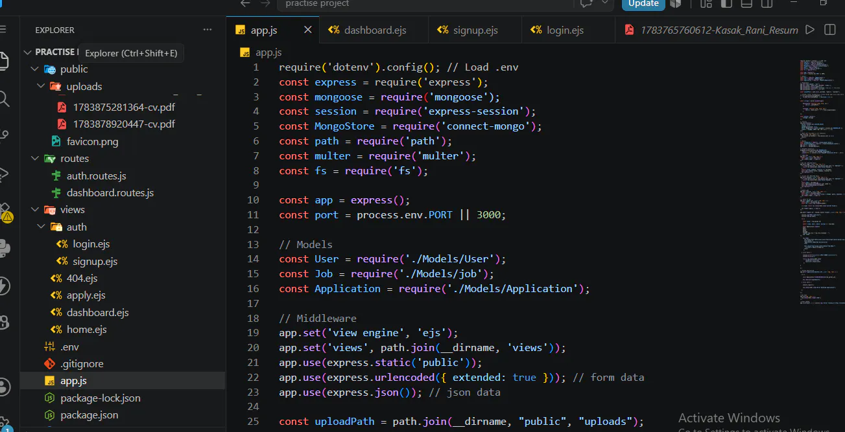This screenshot has height=432, width=845.
Task: Click the EXPLORER panel title
Action: (54, 30)
